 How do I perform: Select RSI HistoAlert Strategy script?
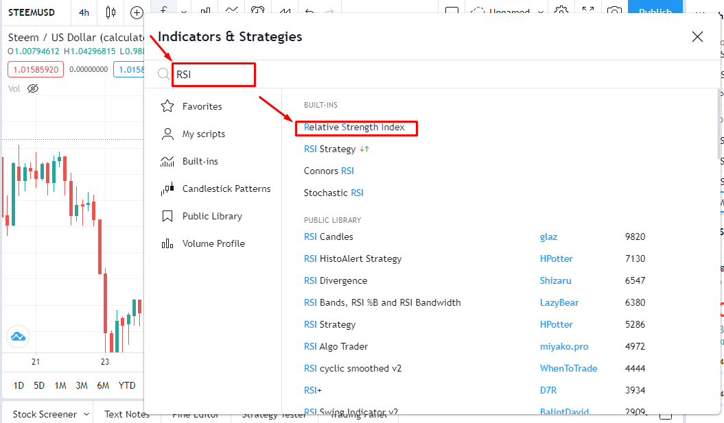pyautogui.click(x=353, y=258)
